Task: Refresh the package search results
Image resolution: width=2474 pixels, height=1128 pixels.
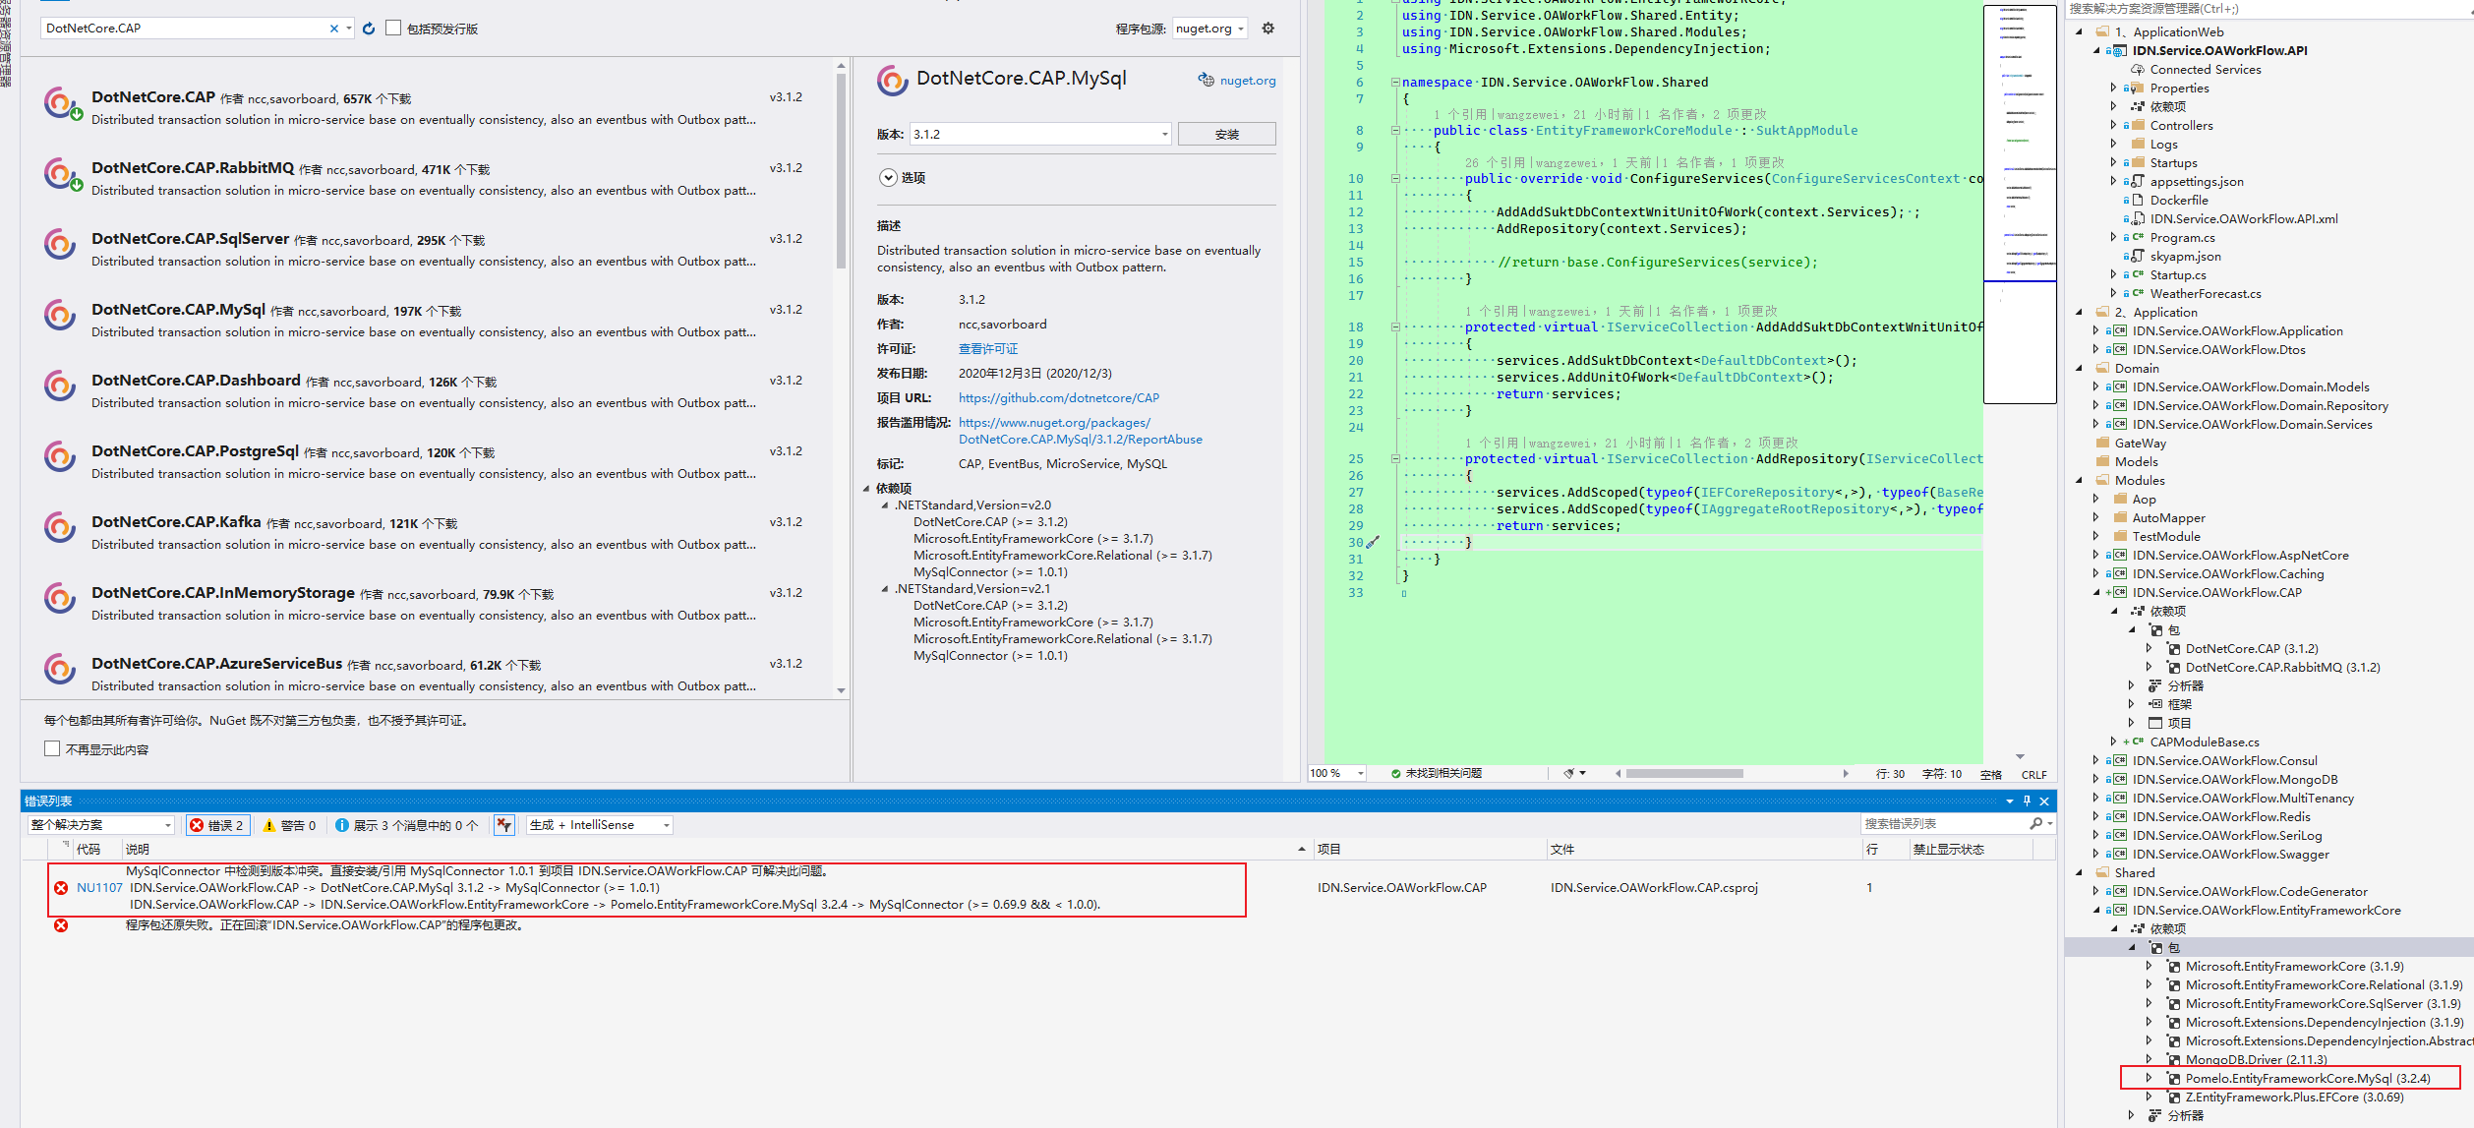Action: pyautogui.click(x=368, y=28)
